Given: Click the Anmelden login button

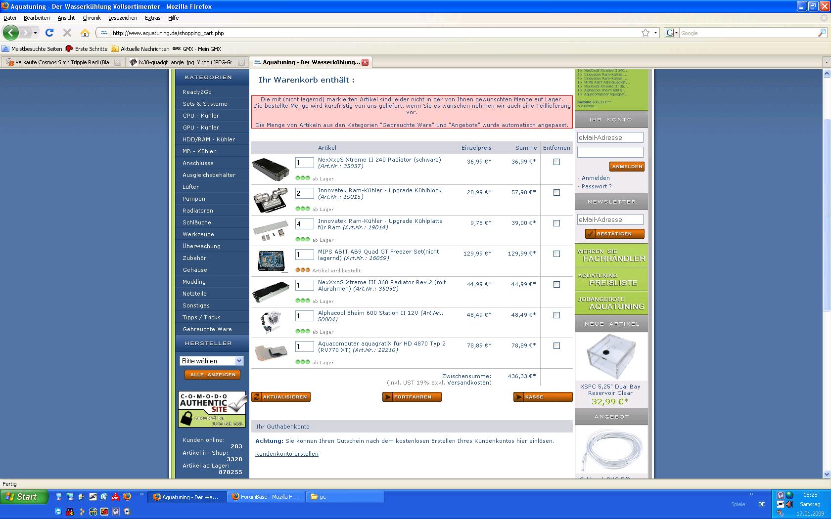Looking at the screenshot, I should [x=627, y=167].
